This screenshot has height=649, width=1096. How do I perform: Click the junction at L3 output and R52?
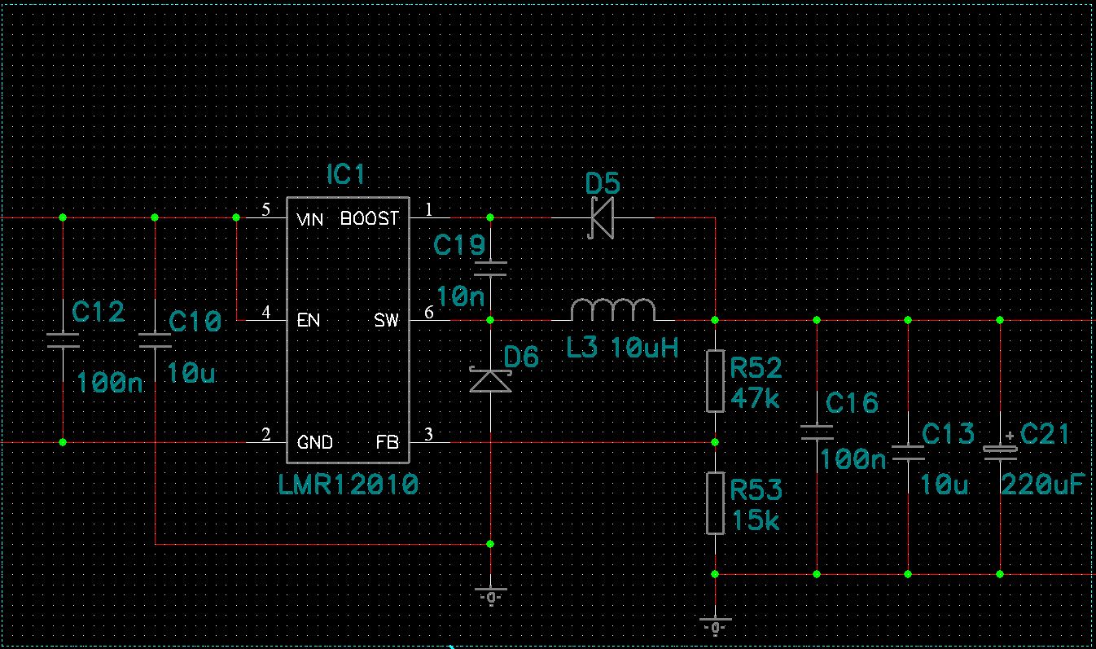715,320
